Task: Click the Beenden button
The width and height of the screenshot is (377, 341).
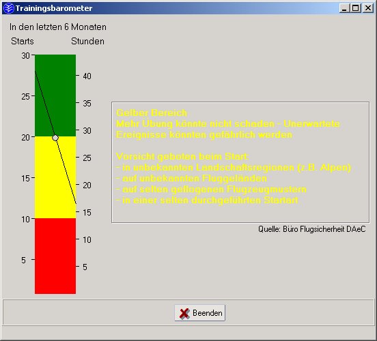Action: (200, 312)
